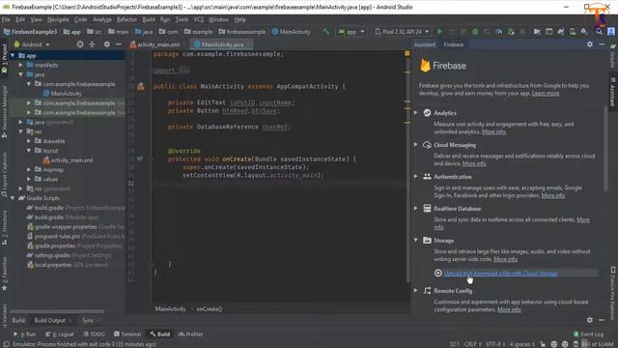Click the Firebase logo icon
Screen dimensions: 618x348
(x=425, y=66)
